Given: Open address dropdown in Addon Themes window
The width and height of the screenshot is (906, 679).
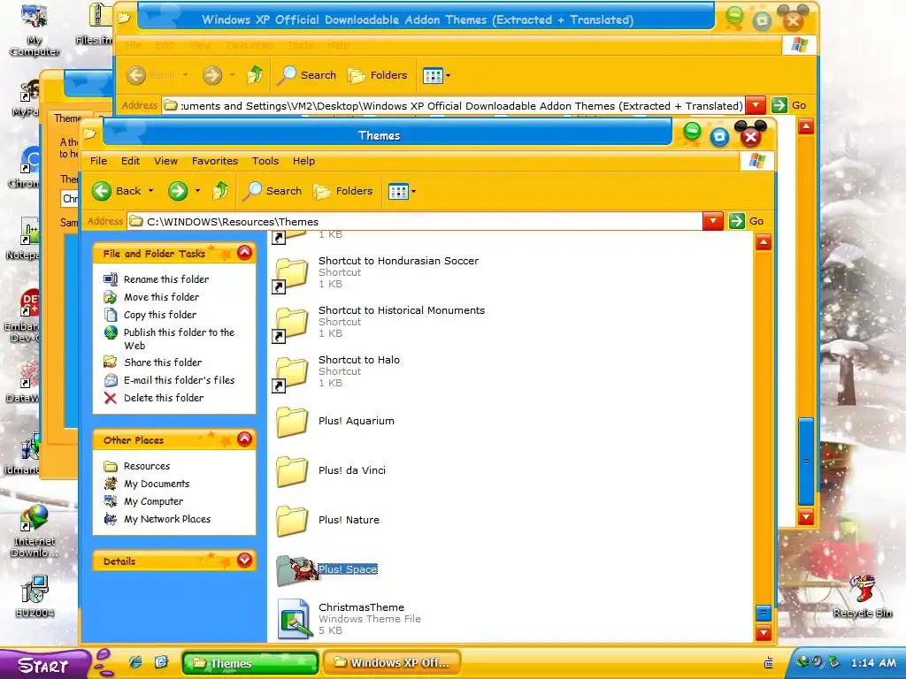Looking at the screenshot, I should tap(756, 105).
